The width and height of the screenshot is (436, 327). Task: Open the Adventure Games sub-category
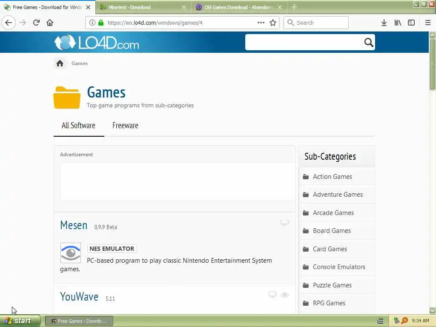337,195
